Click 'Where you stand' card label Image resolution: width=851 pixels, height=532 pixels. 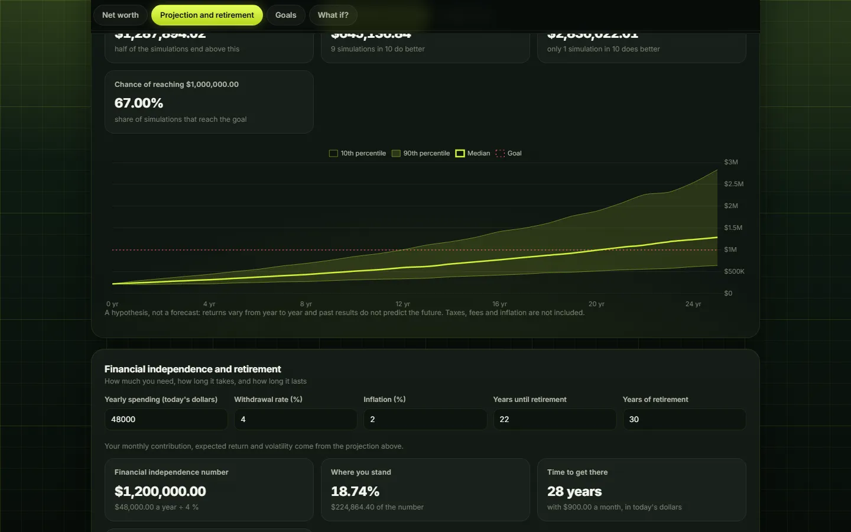361,472
